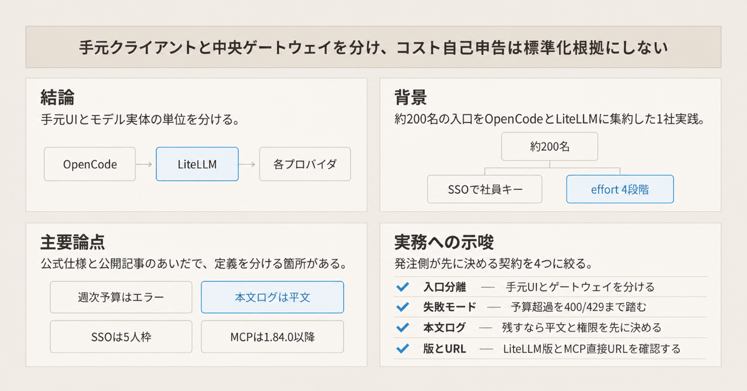
Task: Click the sentence starting 公式仕様と公開記事
Action: 193,264
